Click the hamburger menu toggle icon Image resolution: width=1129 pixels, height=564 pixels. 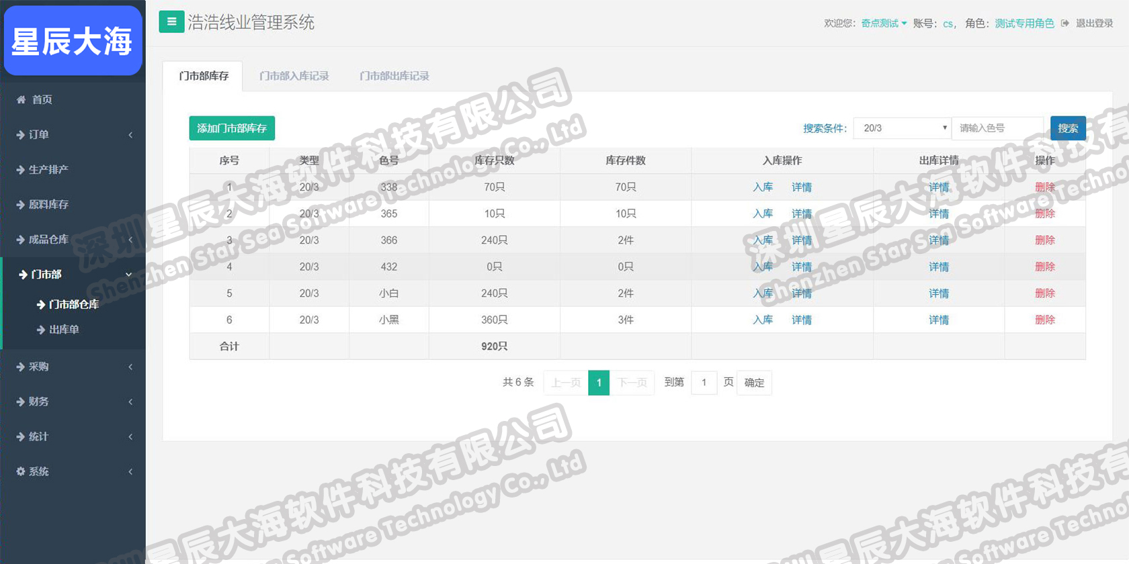(x=171, y=22)
